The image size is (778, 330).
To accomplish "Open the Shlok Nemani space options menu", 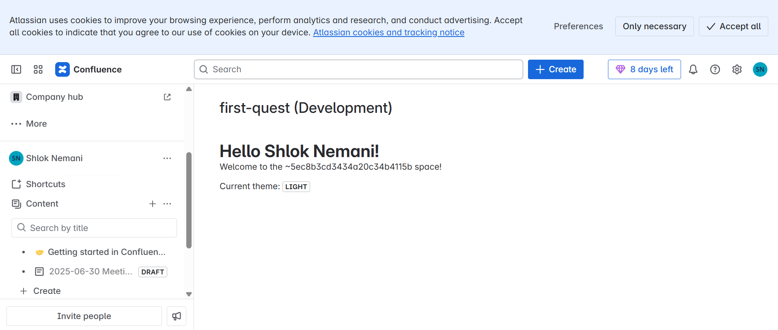I will pyautogui.click(x=167, y=158).
